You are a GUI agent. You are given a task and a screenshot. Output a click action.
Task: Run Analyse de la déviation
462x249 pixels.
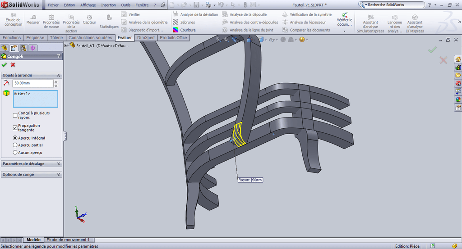195,14
